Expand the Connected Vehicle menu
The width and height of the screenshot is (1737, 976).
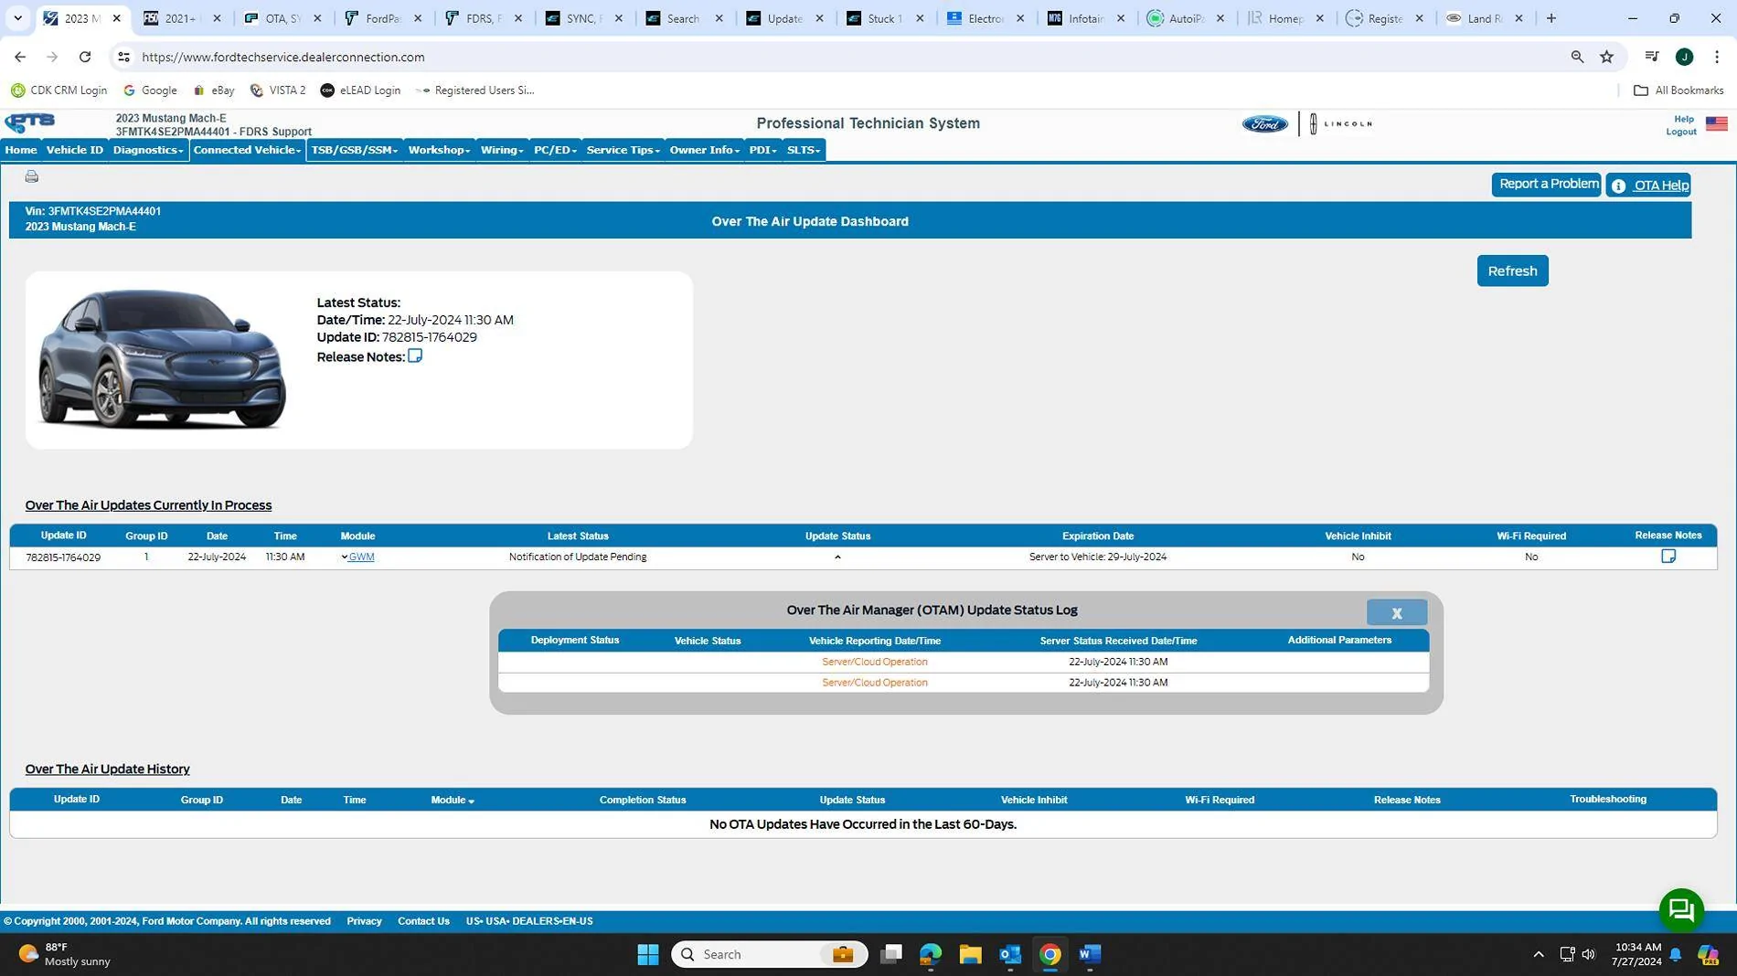point(247,150)
